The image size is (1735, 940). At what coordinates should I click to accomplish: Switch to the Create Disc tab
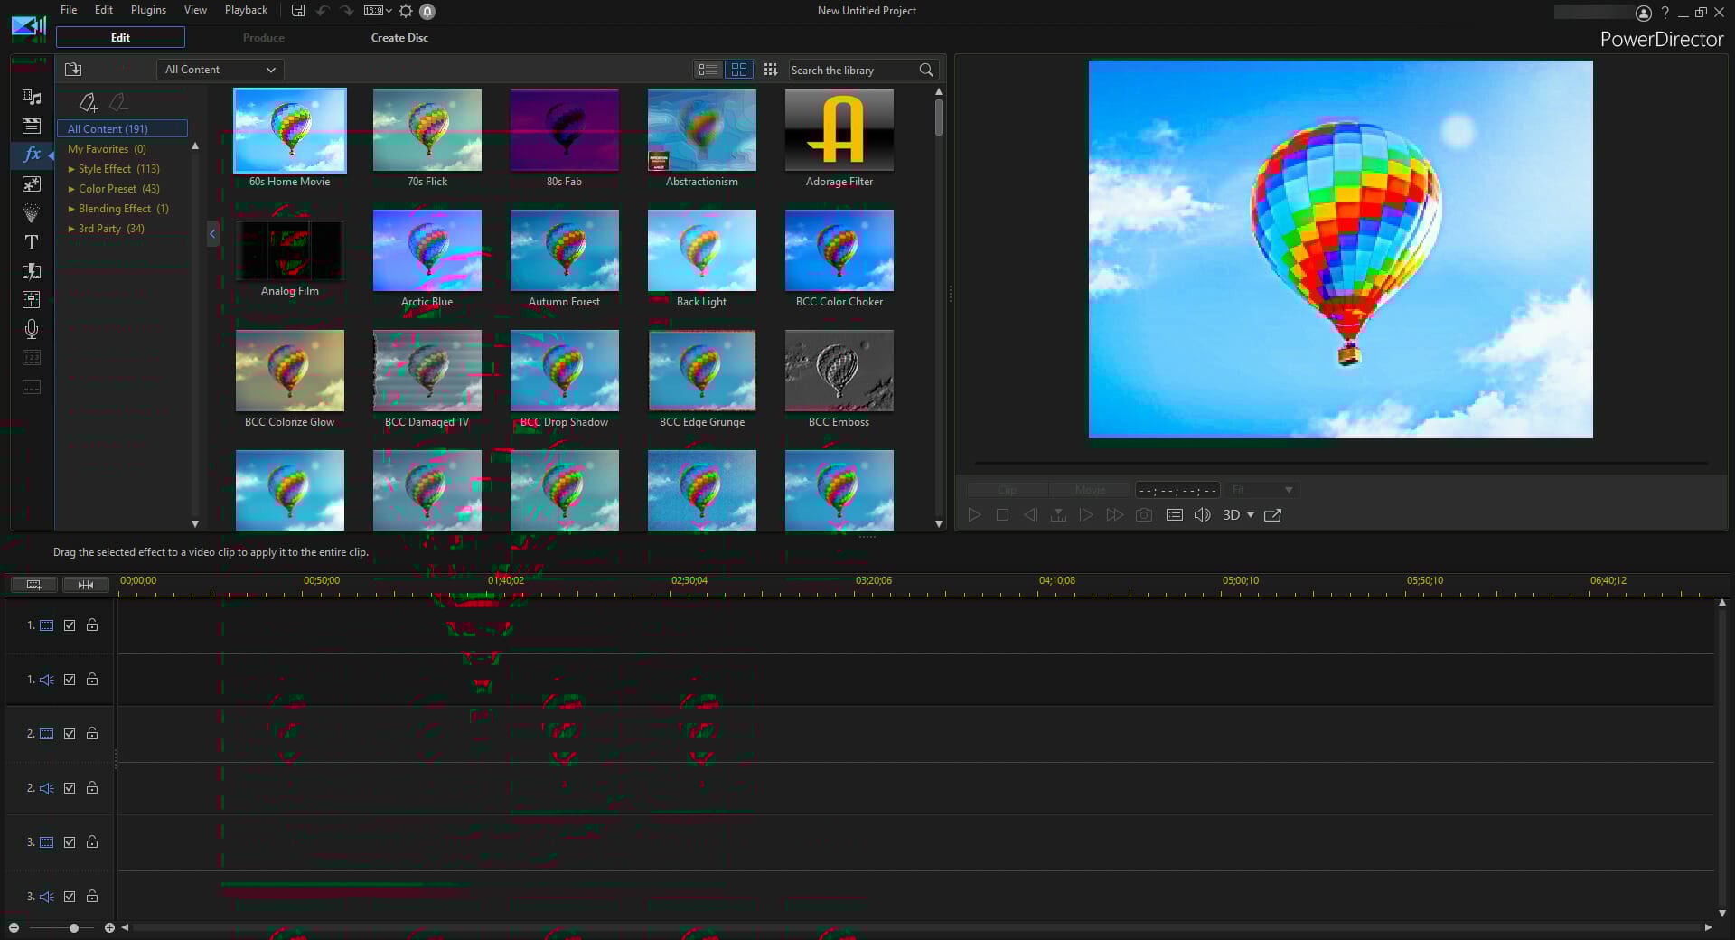(x=399, y=38)
